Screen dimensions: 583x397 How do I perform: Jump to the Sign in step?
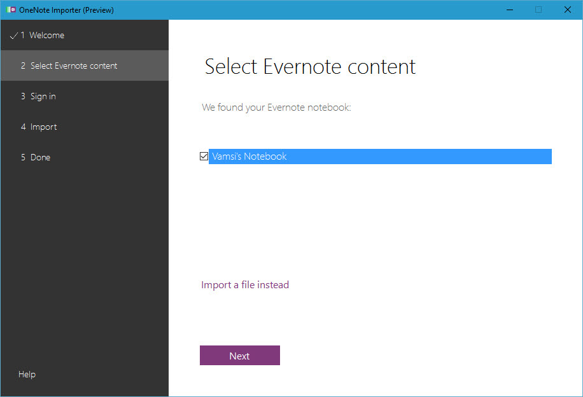(x=43, y=96)
